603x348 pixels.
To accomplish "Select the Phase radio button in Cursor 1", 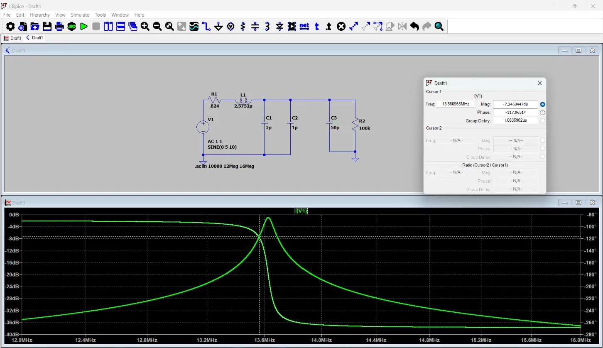I will pos(542,113).
